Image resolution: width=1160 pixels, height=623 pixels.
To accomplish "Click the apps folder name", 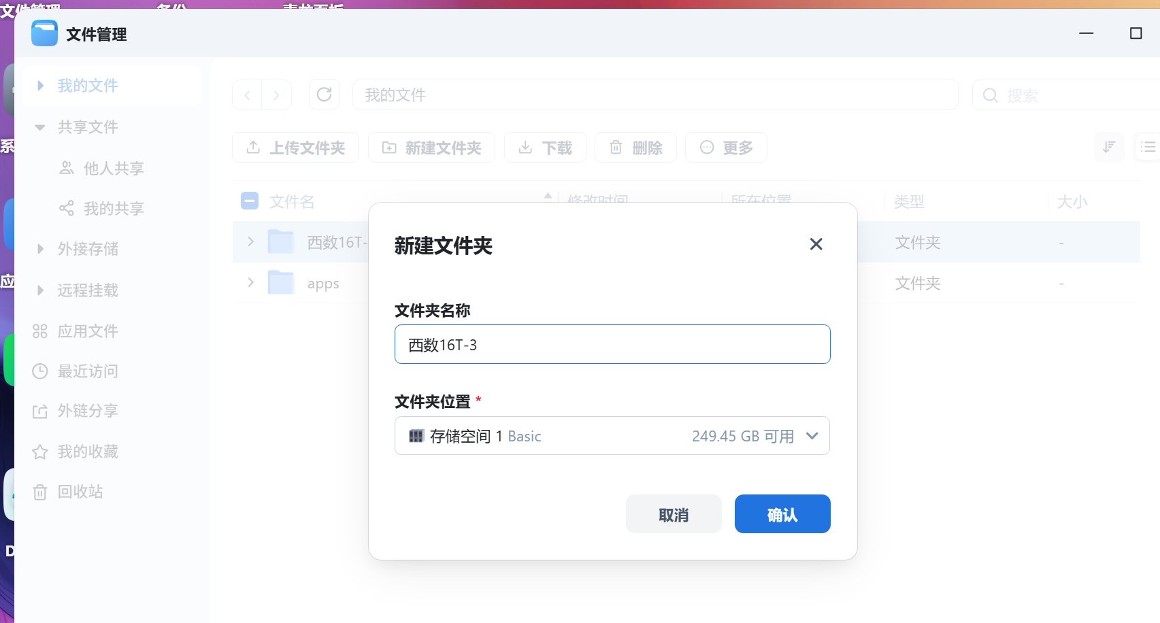I will click(x=323, y=284).
